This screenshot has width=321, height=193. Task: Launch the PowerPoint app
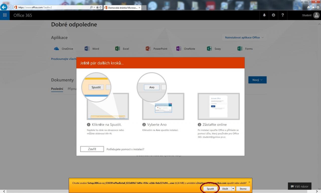156,49
